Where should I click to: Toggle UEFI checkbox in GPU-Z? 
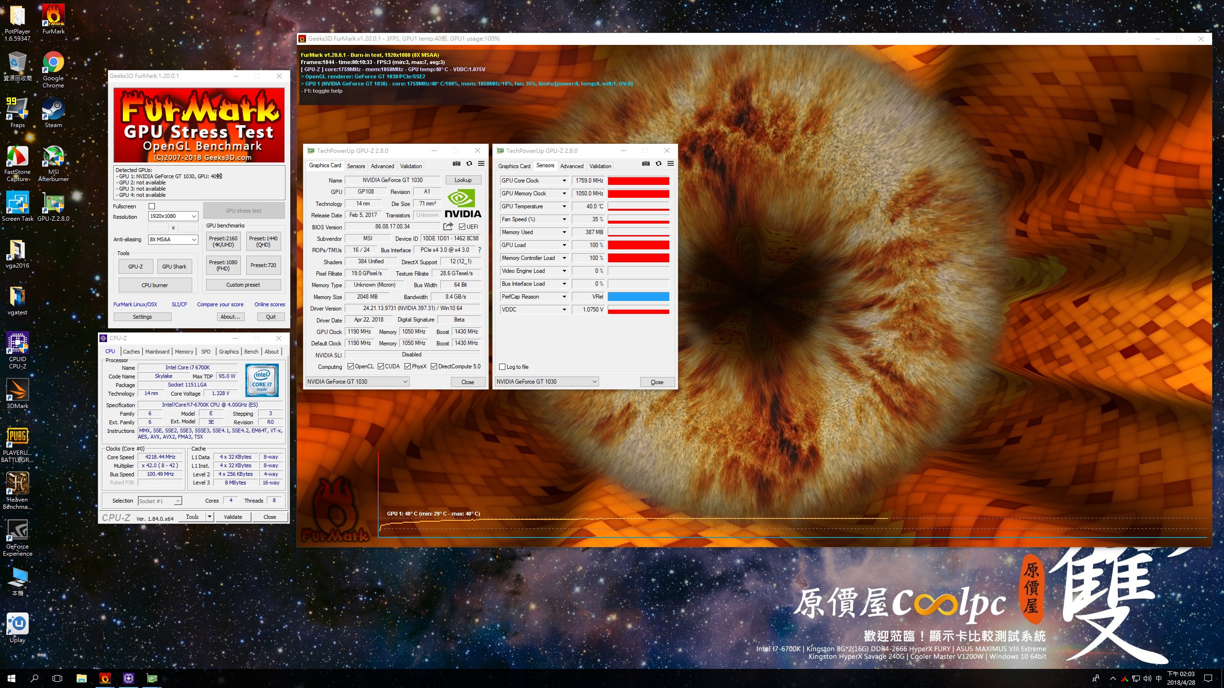(462, 227)
